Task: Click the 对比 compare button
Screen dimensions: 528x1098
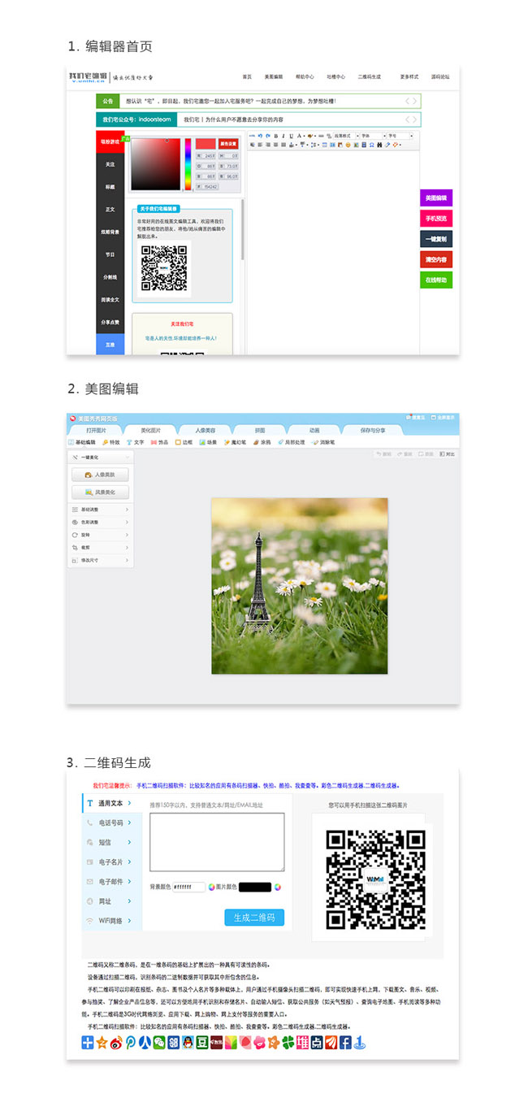Action: point(447,454)
